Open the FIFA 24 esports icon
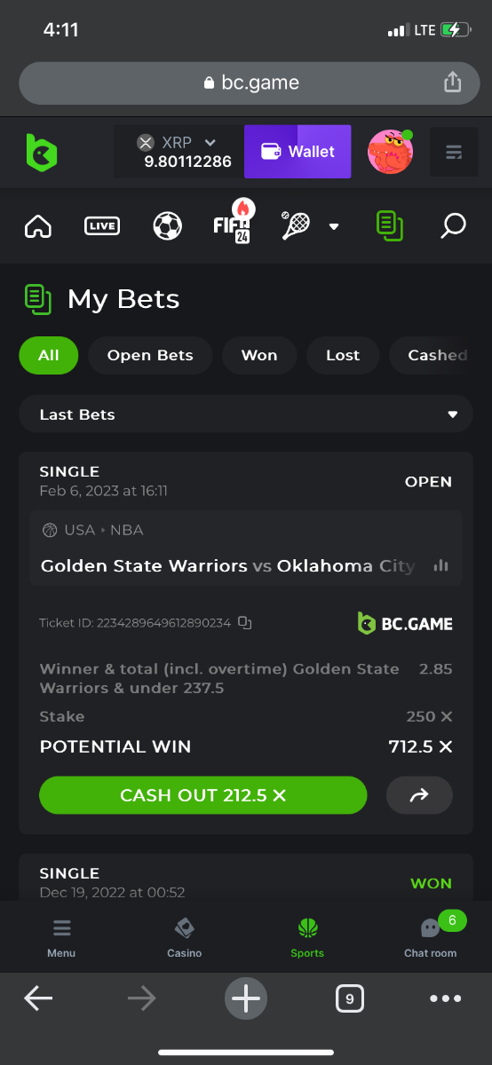The width and height of the screenshot is (492, 1065). (x=234, y=222)
